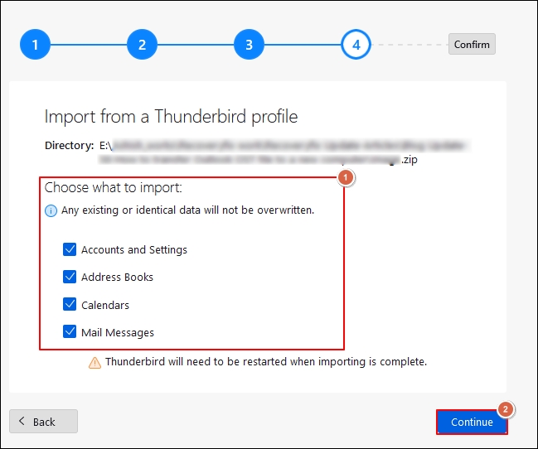538x449 pixels.
Task: Click the Confirm step label
Action: point(472,44)
